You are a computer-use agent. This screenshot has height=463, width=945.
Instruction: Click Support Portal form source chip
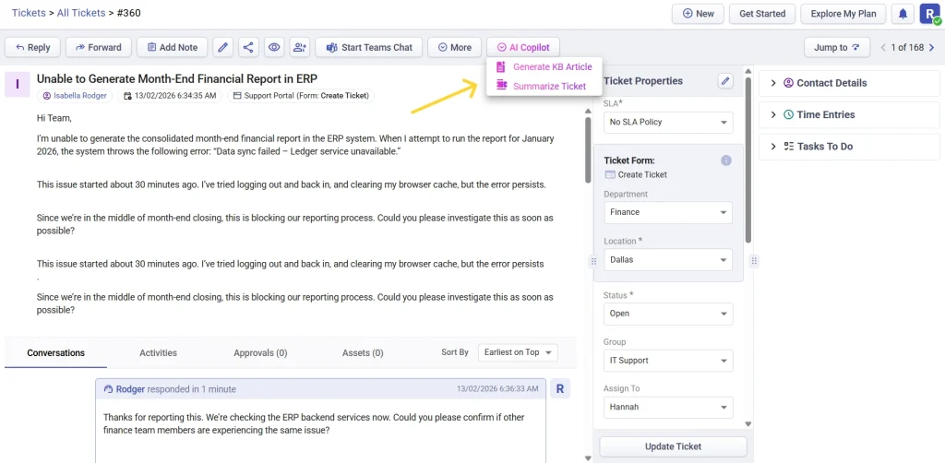click(301, 96)
